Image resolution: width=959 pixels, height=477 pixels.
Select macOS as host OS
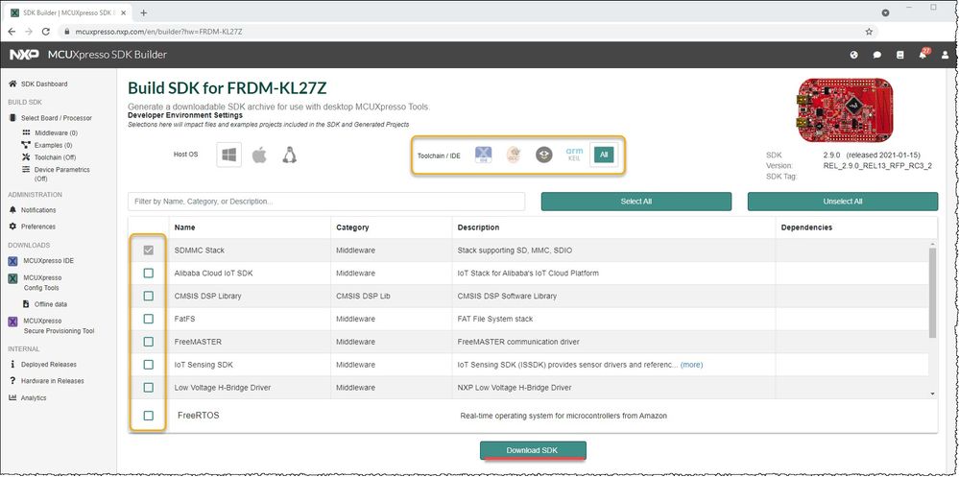pos(259,155)
